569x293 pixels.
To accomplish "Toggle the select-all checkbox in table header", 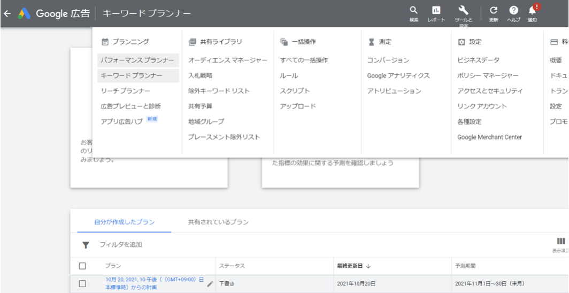I will pos(82,266).
